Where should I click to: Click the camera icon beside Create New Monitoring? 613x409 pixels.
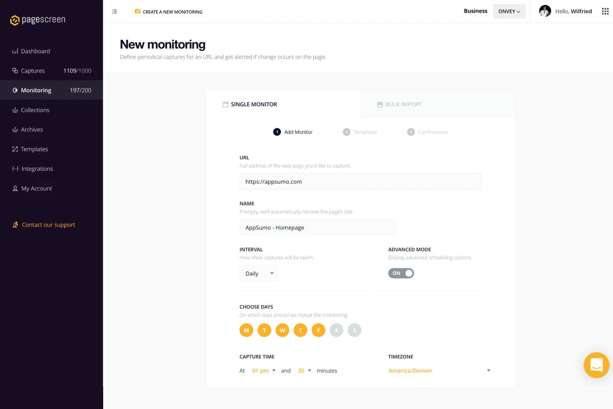(137, 11)
